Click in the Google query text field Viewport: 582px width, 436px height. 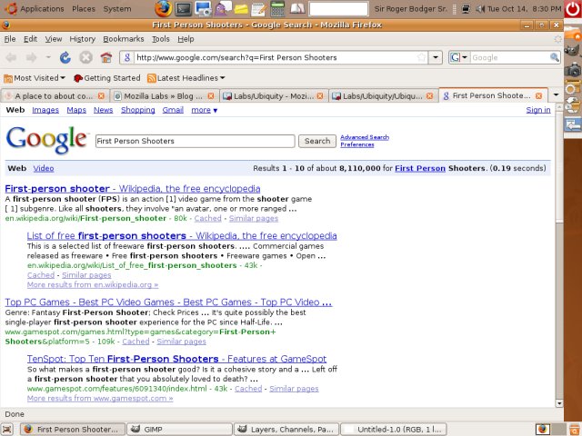(x=196, y=142)
